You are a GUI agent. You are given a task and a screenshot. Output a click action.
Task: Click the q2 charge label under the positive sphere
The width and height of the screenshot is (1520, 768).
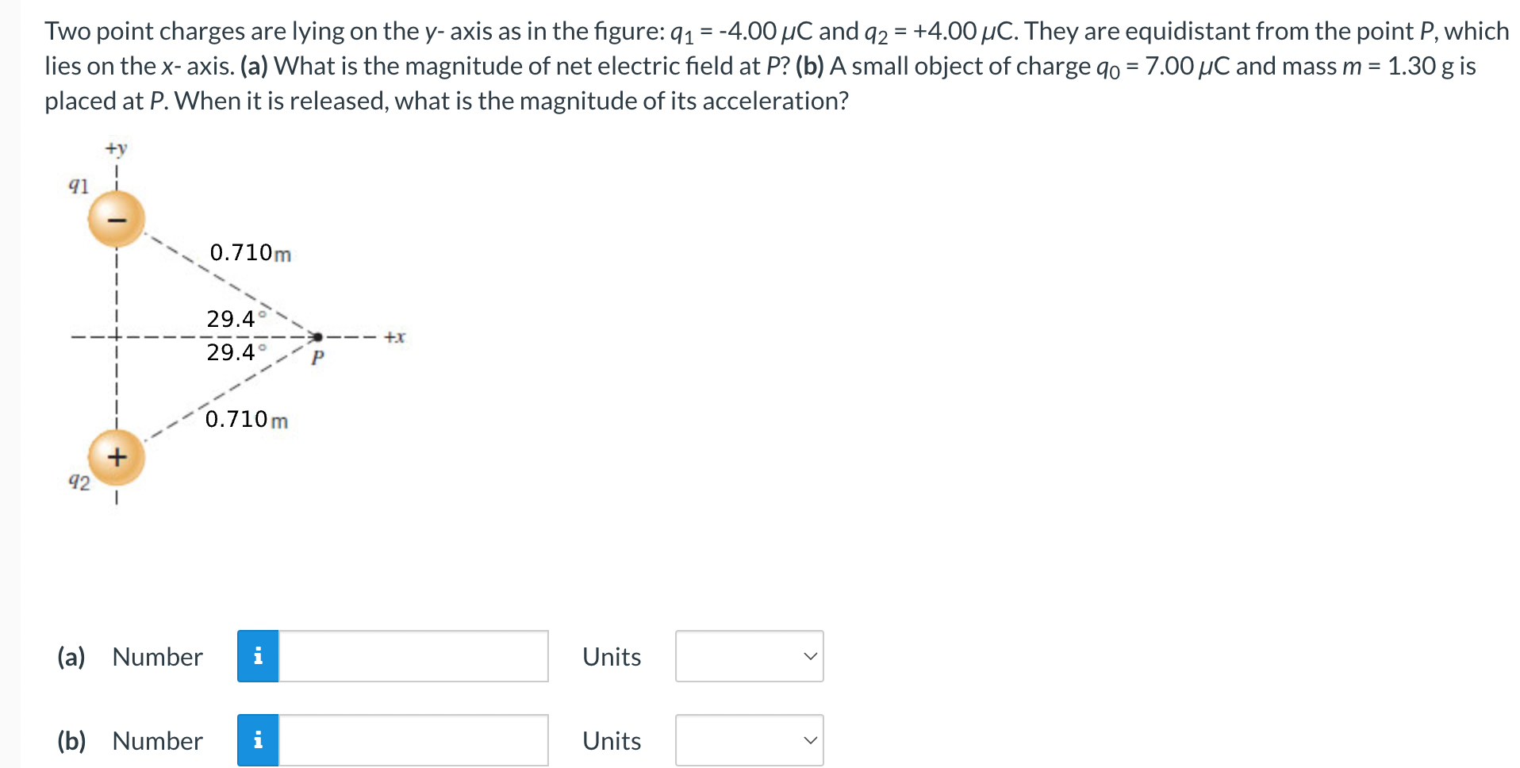tap(79, 481)
